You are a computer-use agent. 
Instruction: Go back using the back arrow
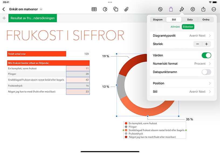[4, 9]
